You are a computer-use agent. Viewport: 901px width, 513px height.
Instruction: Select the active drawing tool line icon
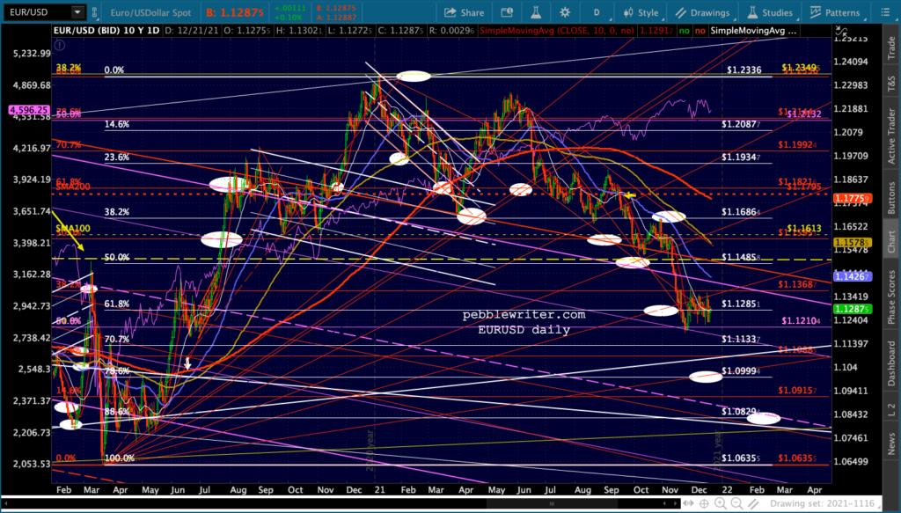(753, 504)
